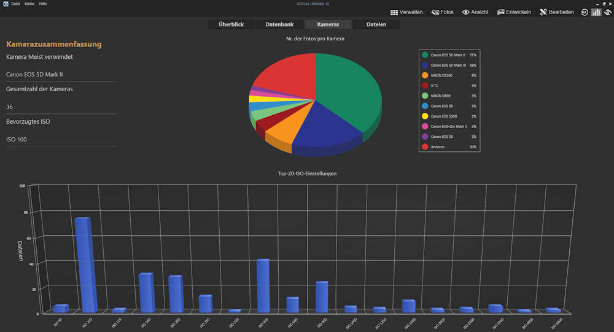Image resolution: width=614 pixels, height=332 pixels.
Task: Select the Dashboard bar chart icon
Action: point(596,12)
